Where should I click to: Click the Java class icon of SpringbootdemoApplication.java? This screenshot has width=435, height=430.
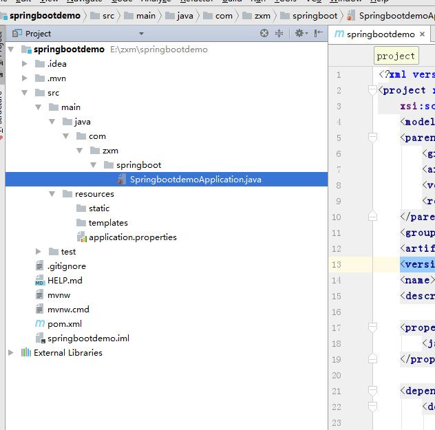(122, 180)
